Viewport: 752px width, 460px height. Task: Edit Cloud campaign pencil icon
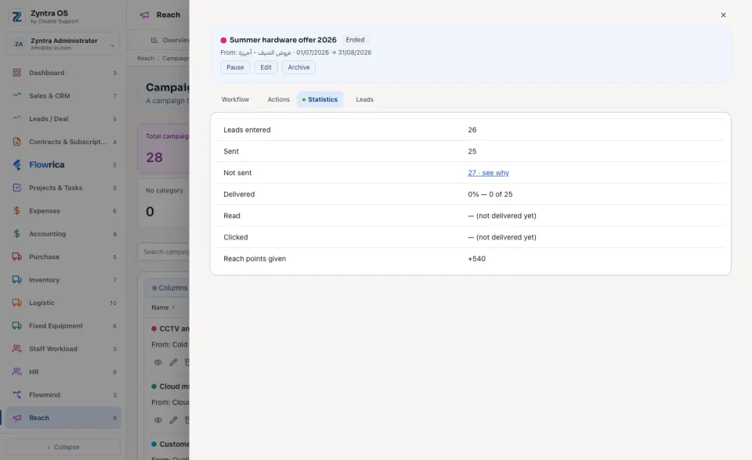coord(173,420)
